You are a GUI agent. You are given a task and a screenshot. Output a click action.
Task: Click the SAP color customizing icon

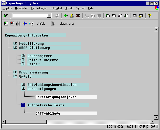pos(157,8)
